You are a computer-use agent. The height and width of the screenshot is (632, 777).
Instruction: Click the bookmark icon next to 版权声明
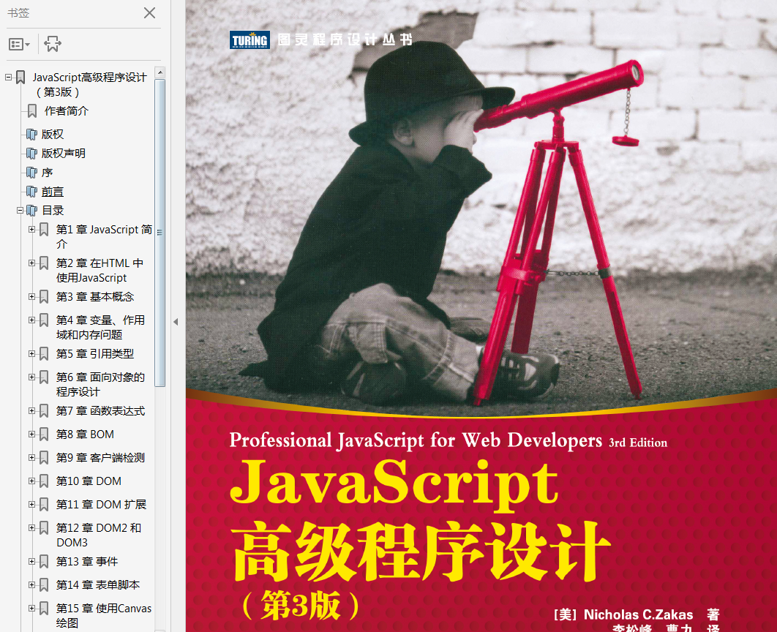[x=31, y=154]
